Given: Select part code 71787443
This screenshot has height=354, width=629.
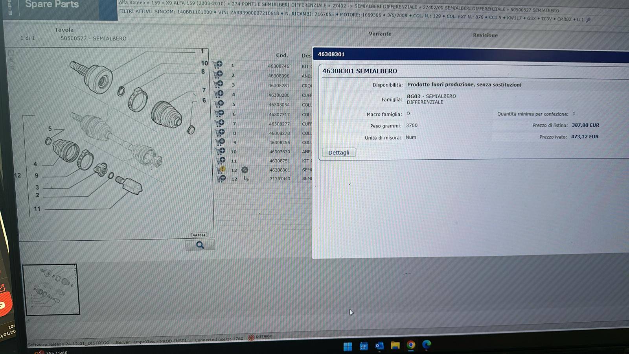Looking at the screenshot, I should (x=280, y=179).
